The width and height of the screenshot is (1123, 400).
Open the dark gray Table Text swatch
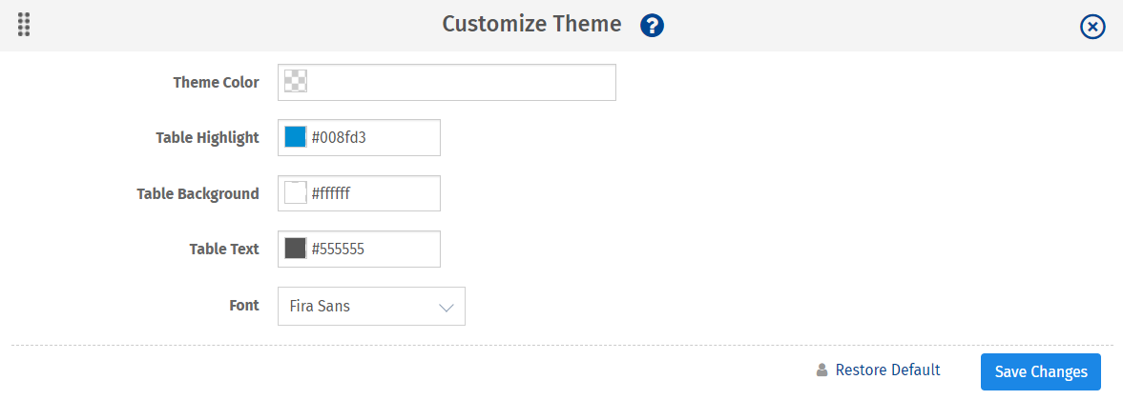tap(296, 250)
